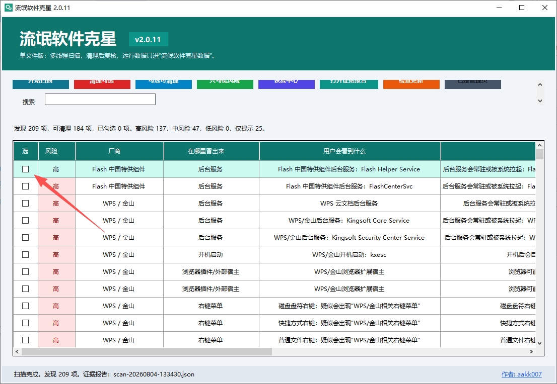Focus the 搜索 input field
Screen dimensions: 557x384
point(100,100)
